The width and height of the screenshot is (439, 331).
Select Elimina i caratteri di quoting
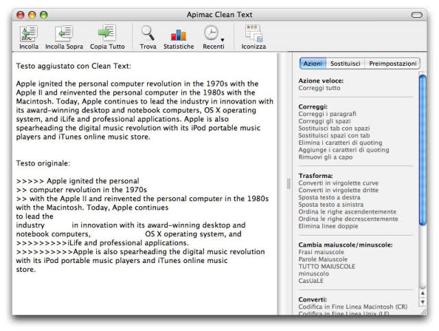click(340, 143)
